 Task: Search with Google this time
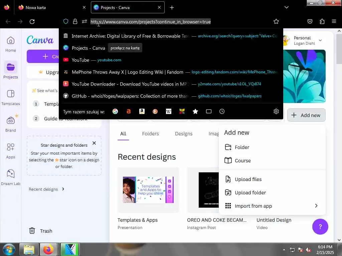pyautogui.click(x=115, y=111)
